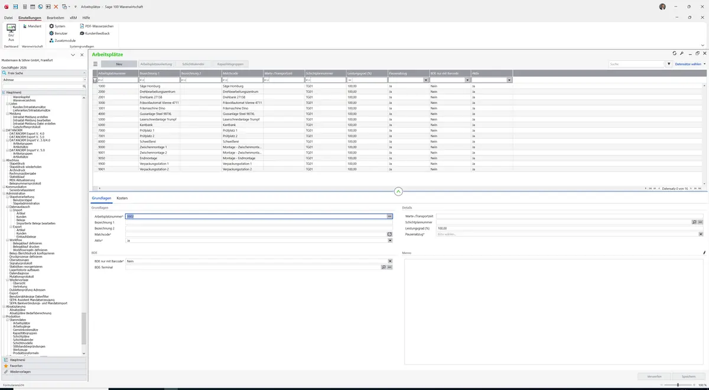Open Benutzer settings in ribbon

(x=58, y=34)
